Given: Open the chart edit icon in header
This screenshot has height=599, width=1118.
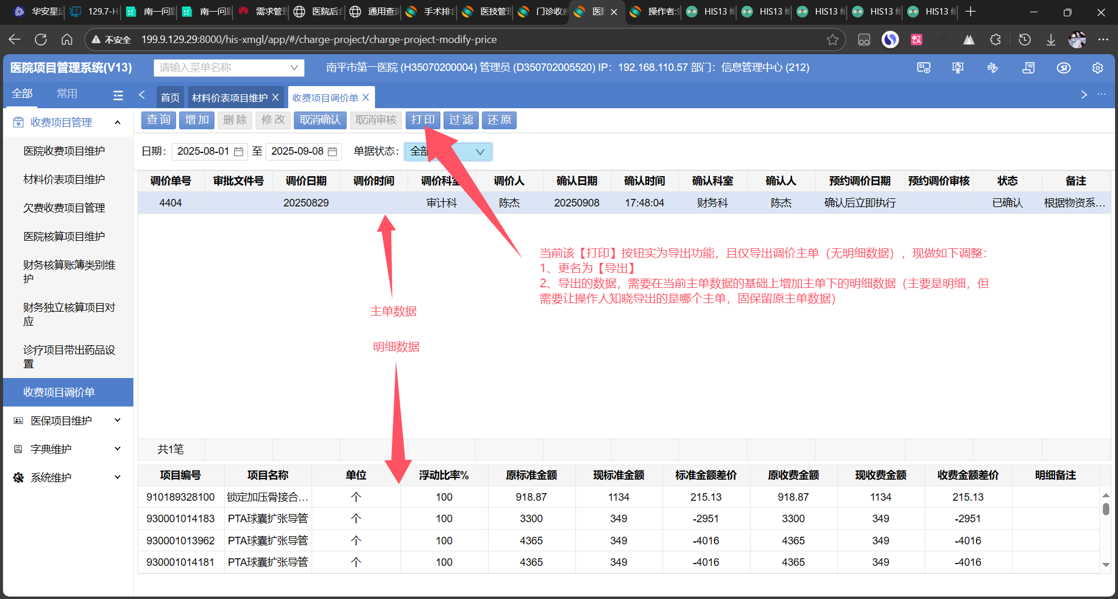Looking at the screenshot, I should (993, 68).
